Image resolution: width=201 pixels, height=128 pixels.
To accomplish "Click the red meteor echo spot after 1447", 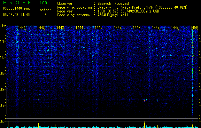I will (x=144, y=100).
